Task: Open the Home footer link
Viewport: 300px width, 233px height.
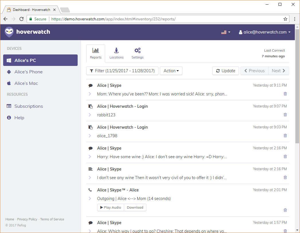Action: (10, 219)
